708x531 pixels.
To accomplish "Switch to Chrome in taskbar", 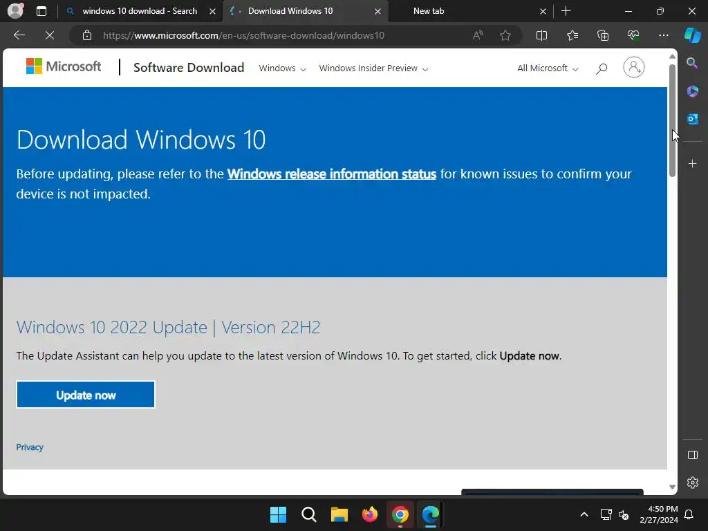I will click(400, 514).
